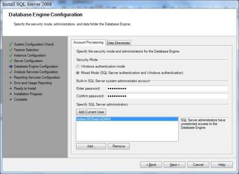Screen dimensions: 239x174
Task: Click green checkmark beside System Configuration Check
Action: pyautogui.click(x=11, y=44)
